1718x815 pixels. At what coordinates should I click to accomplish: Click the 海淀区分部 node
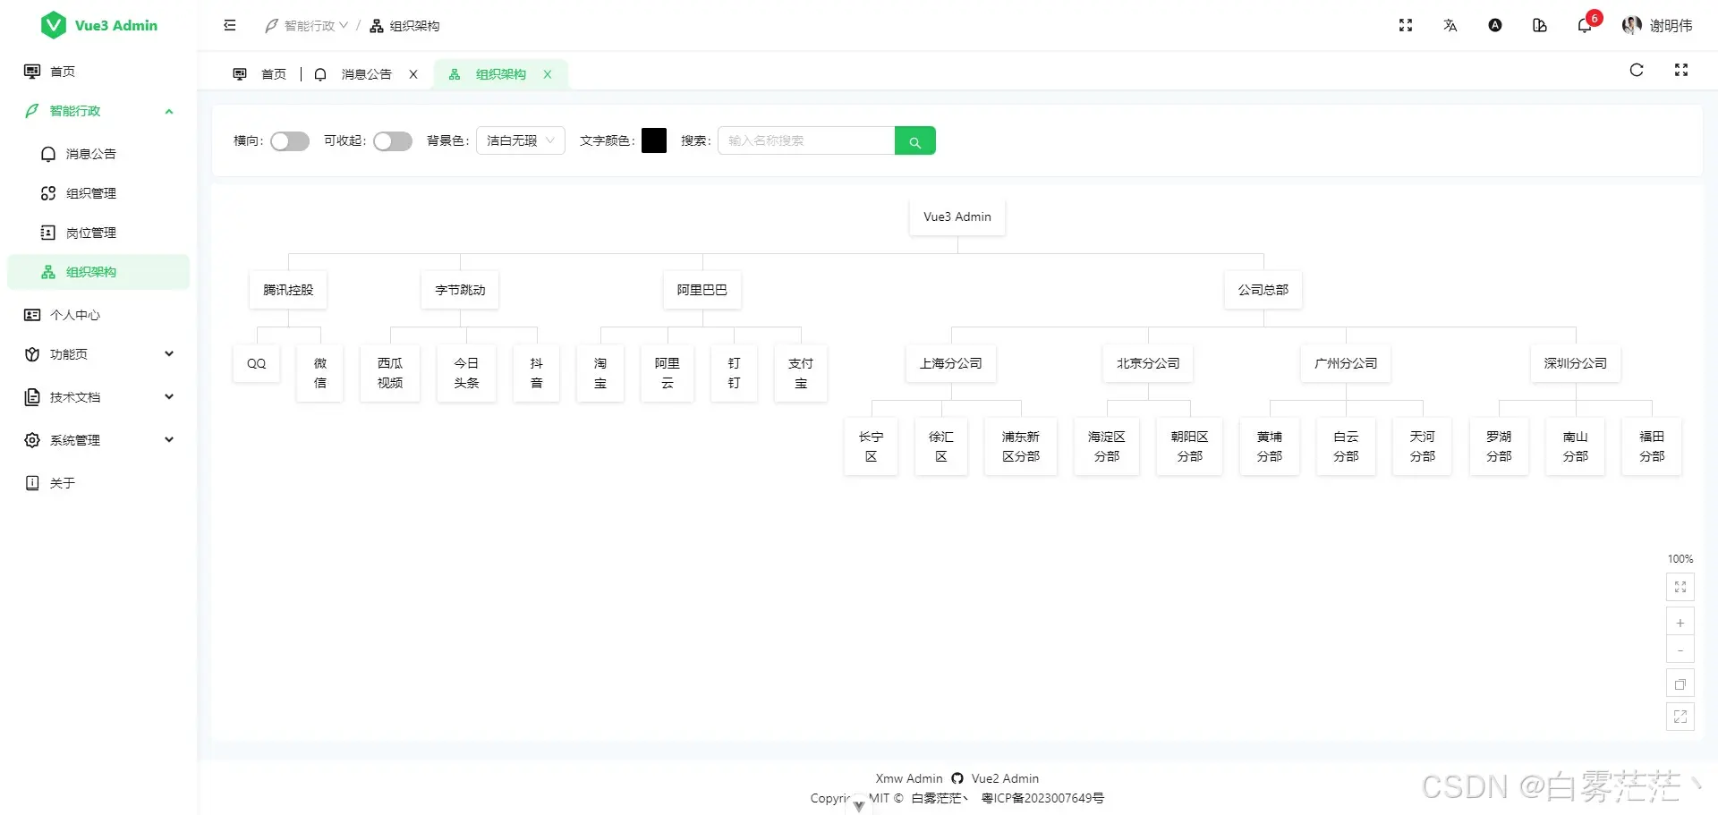tap(1107, 446)
